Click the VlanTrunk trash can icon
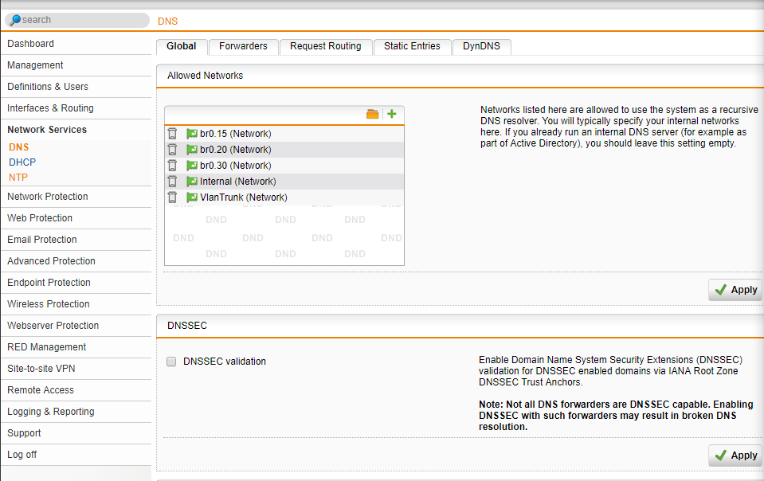The image size is (764, 481). (x=172, y=197)
